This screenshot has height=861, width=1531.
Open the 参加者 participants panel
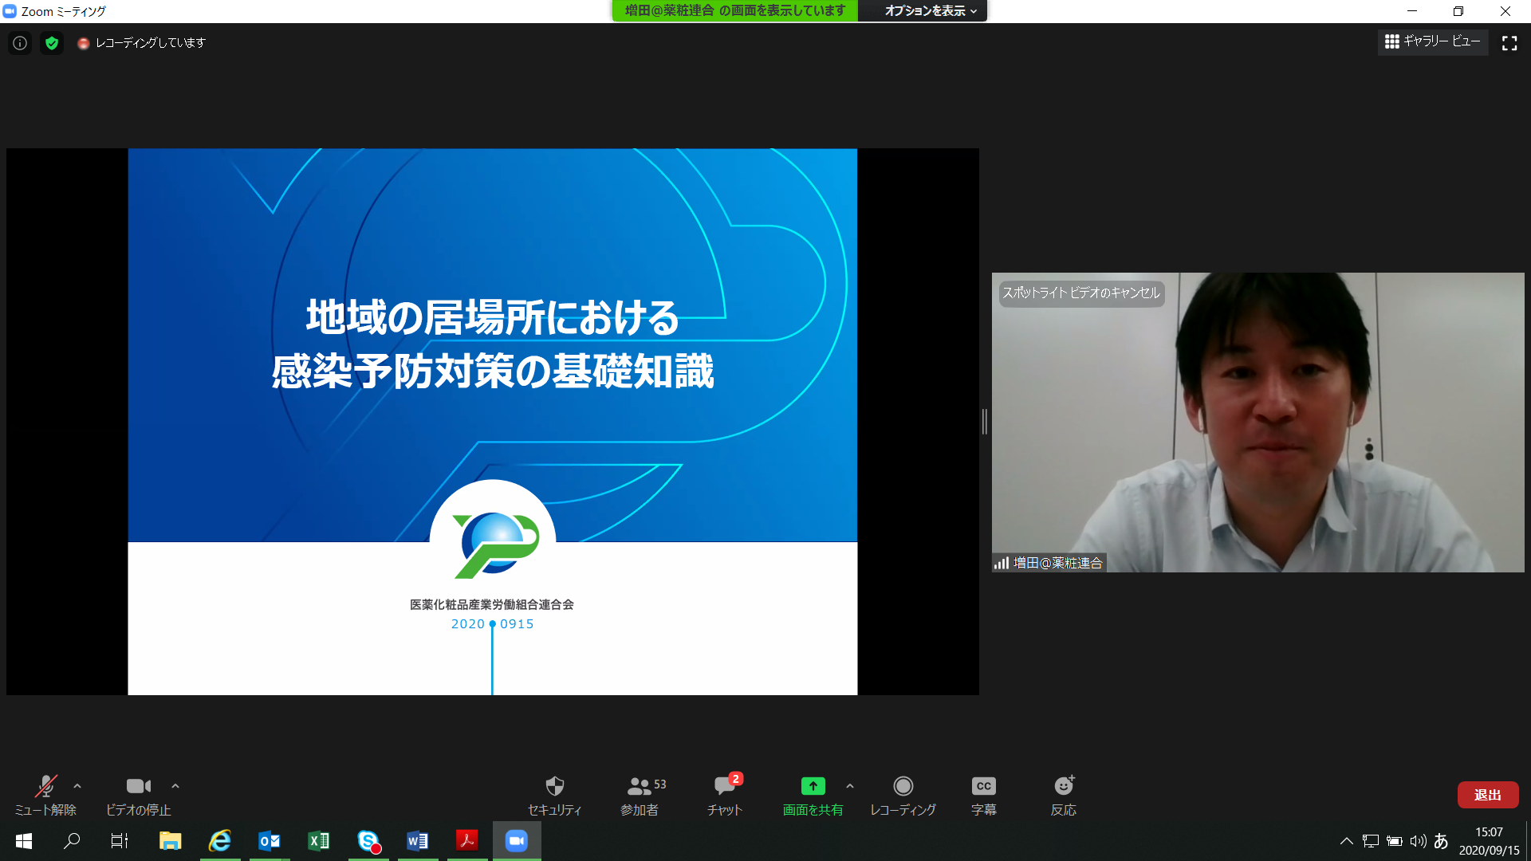point(643,795)
